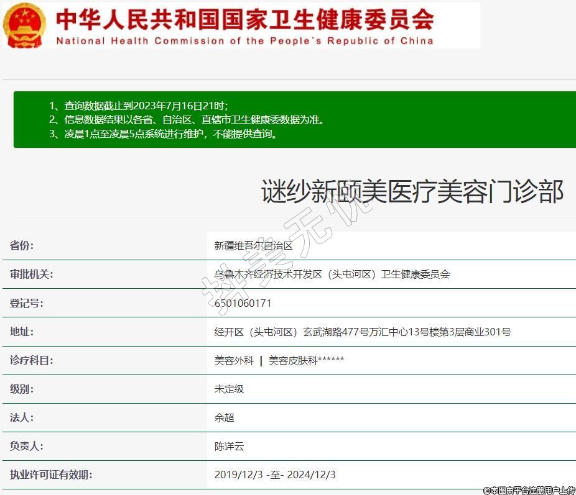Select the province value 新疆维吾尔自治区
The image size is (576, 495).
coord(253,246)
